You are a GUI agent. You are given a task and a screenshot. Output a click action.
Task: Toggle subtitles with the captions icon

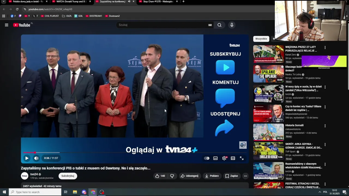click(215, 158)
